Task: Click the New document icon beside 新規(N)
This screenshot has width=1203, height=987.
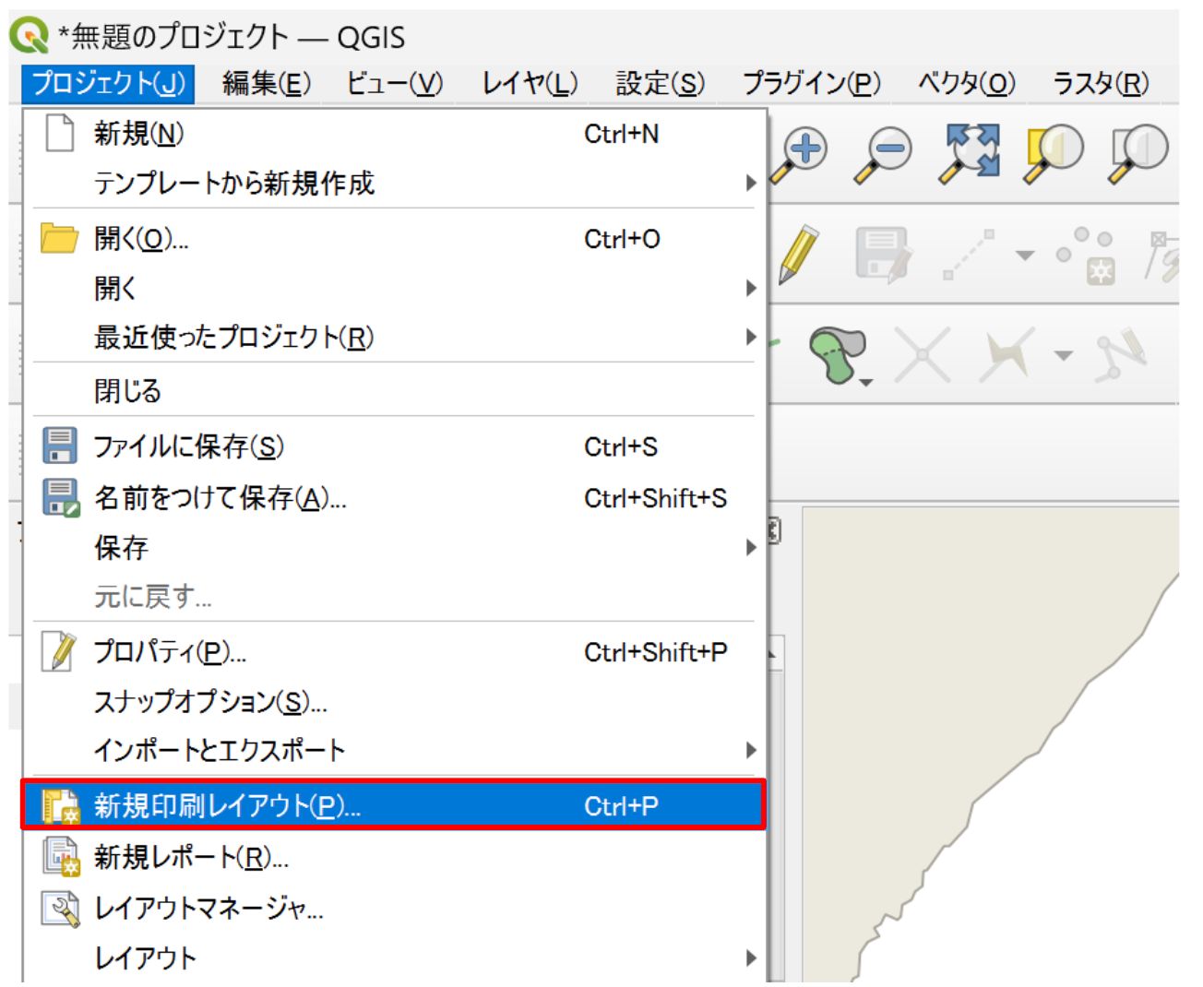Action: coord(60,133)
